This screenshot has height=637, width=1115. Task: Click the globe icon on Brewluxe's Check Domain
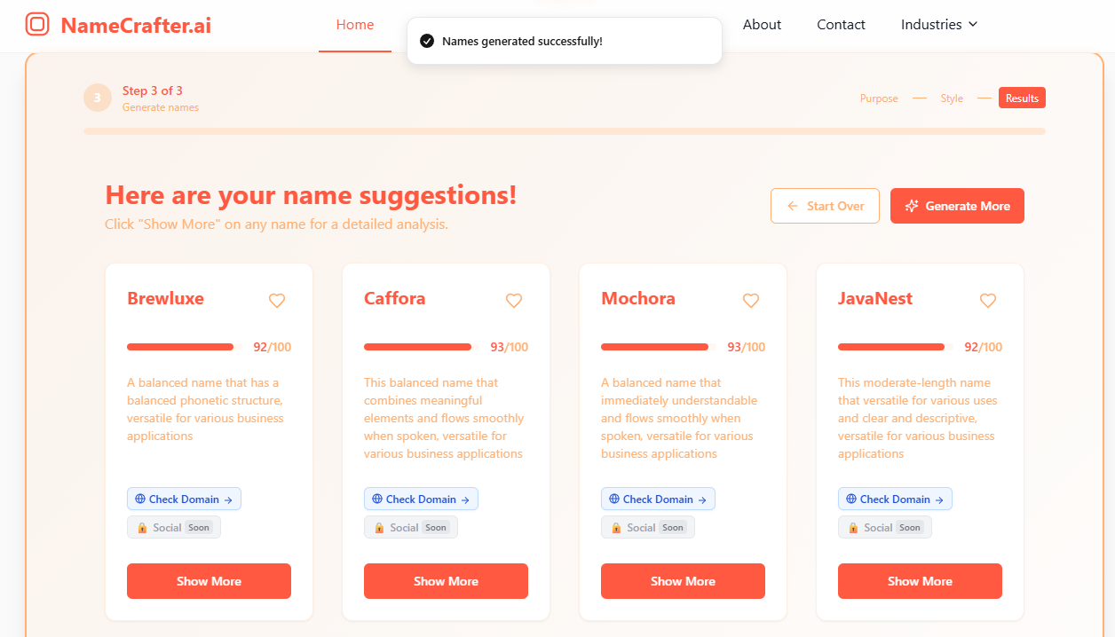pyautogui.click(x=140, y=499)
